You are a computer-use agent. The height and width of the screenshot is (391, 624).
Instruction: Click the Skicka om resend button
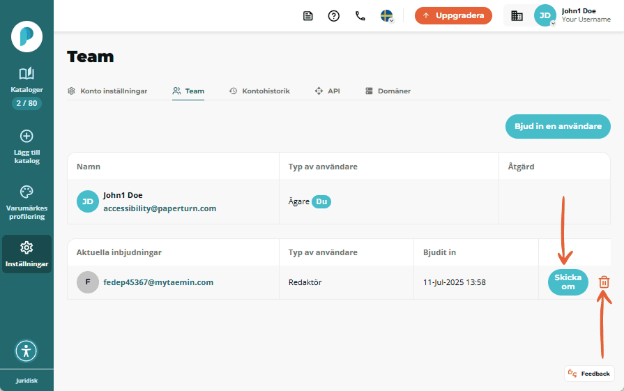point(568,282)
